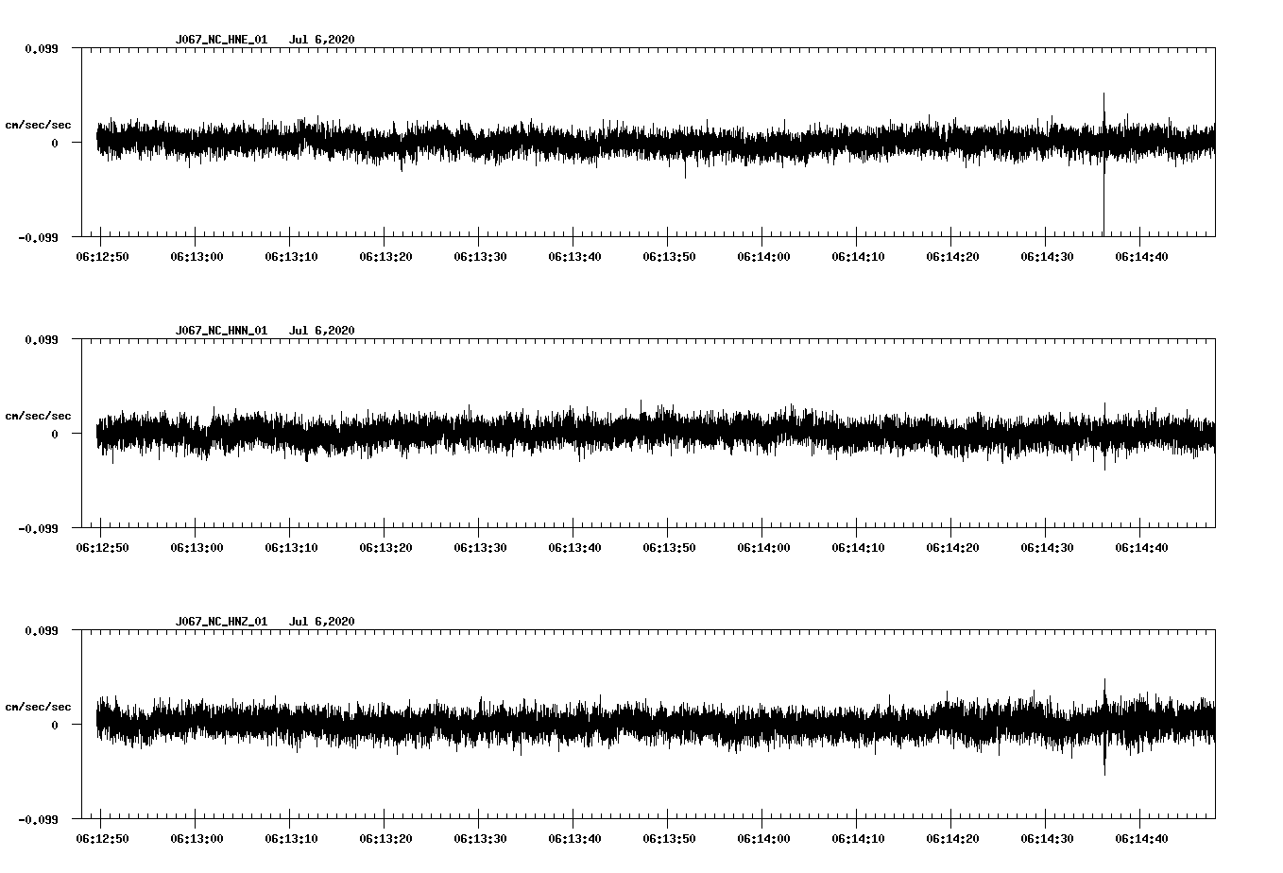
Task: Click 06:13:50 time label under HNN plot
Action: tap(669, 548)
